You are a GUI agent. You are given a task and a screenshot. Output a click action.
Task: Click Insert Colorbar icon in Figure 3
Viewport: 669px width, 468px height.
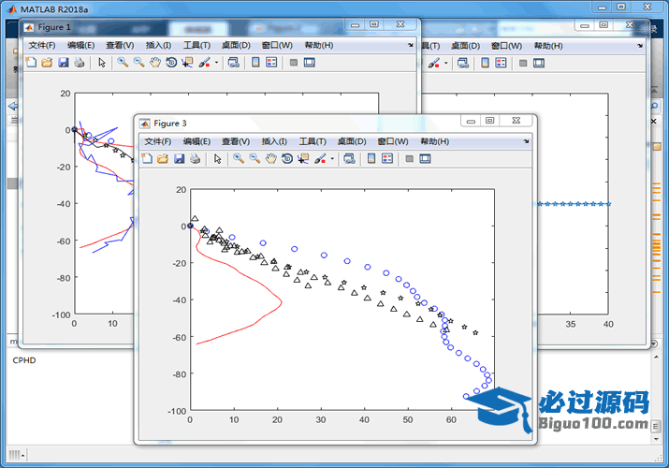pyautogui.click(x=371, y=159)
